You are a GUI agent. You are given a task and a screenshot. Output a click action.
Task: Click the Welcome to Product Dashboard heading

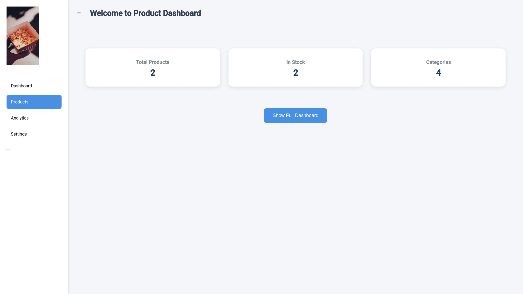click(145, 13)
